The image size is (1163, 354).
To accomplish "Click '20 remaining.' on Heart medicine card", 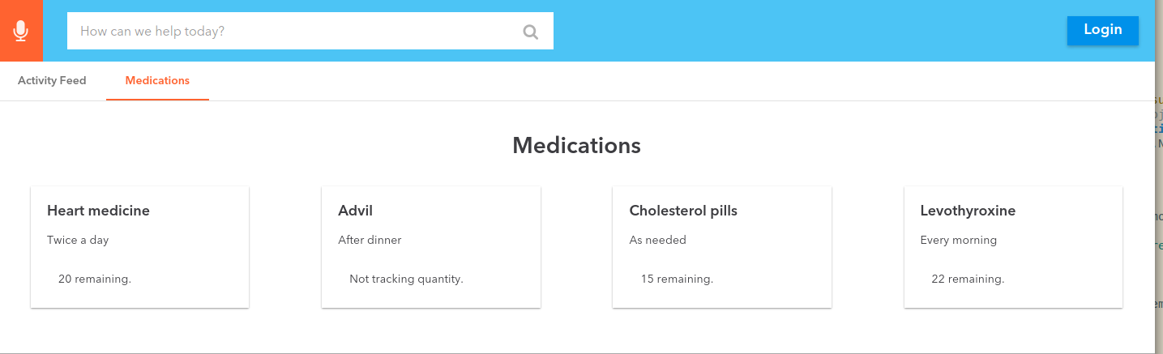I will tap(95, 279).
